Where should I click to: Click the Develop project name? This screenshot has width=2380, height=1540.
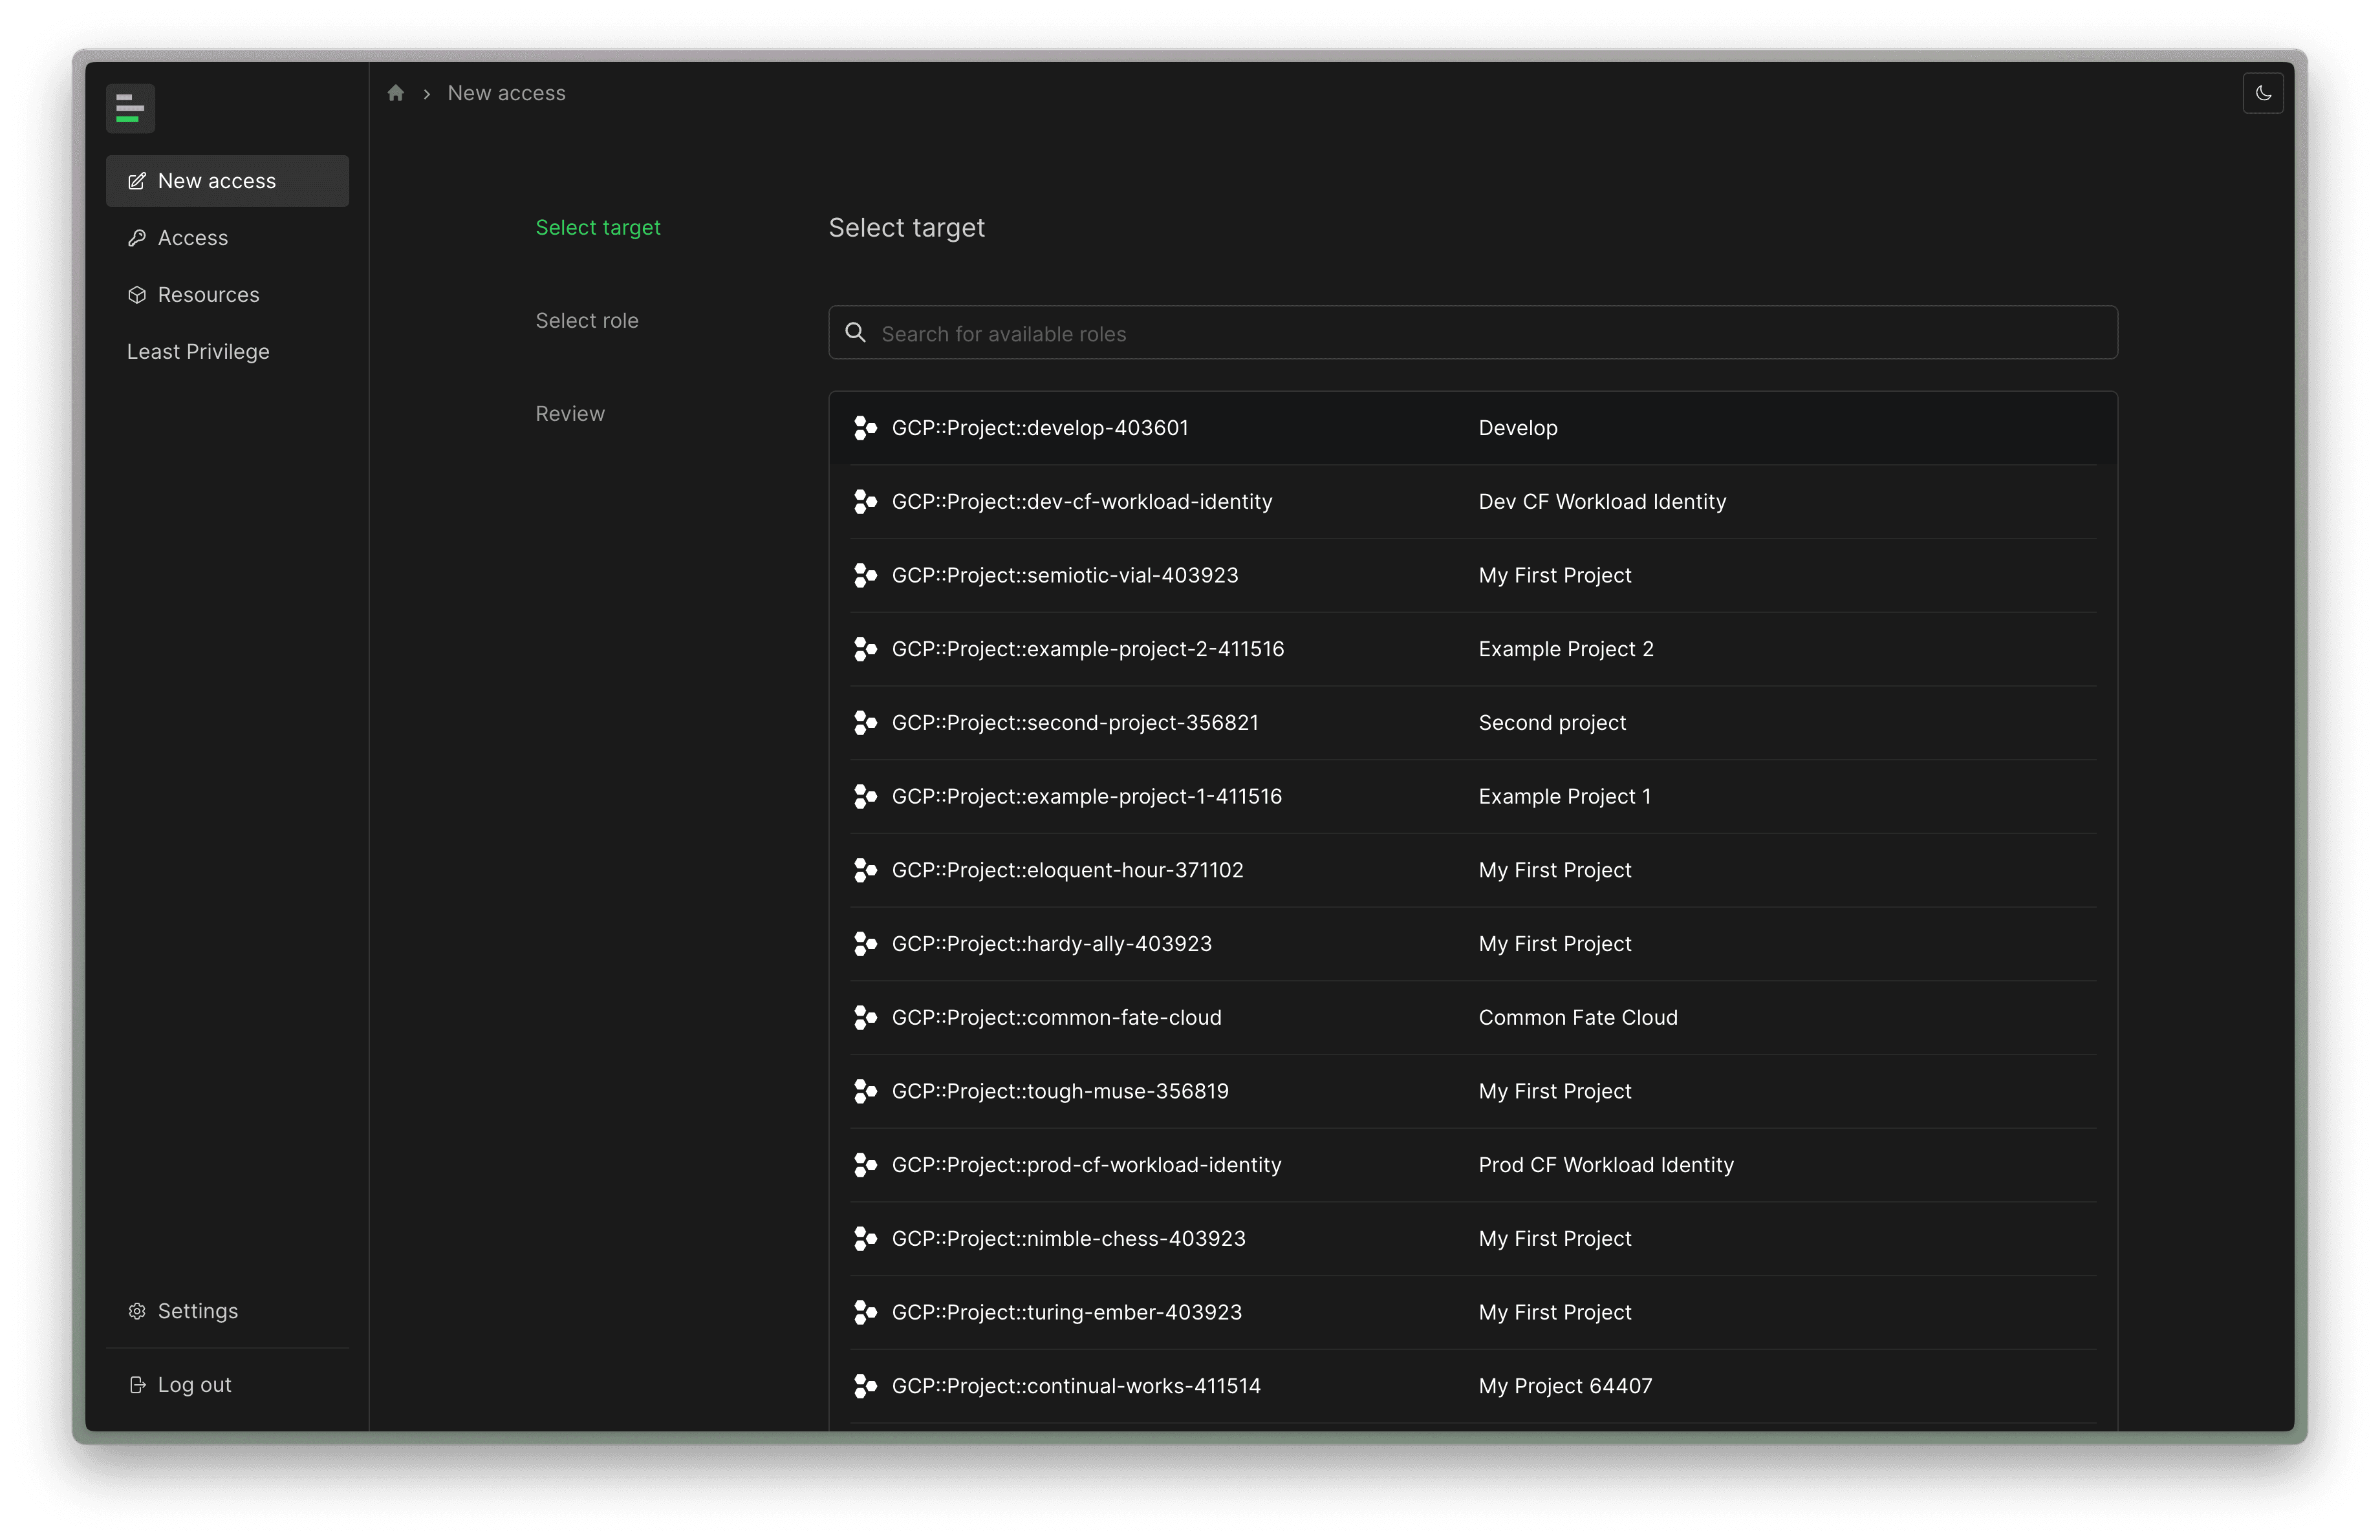[x=1518, y=428]
